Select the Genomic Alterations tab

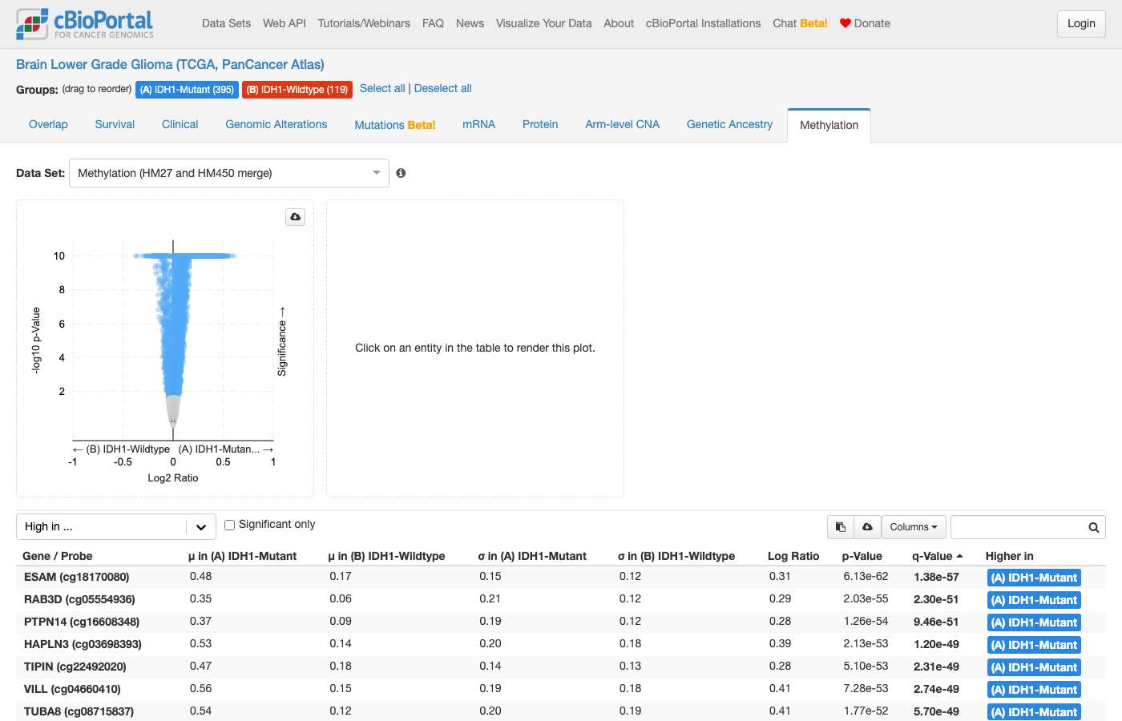(276, 124)
